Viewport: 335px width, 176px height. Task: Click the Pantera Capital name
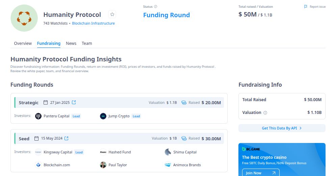[x=56, y=116]
